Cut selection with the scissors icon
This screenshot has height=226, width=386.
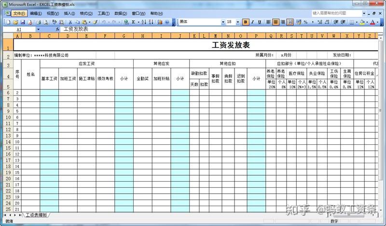point(70,22)
